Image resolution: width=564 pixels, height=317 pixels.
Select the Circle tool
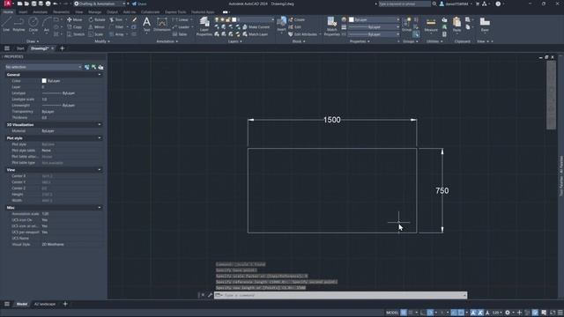(33, 24)
